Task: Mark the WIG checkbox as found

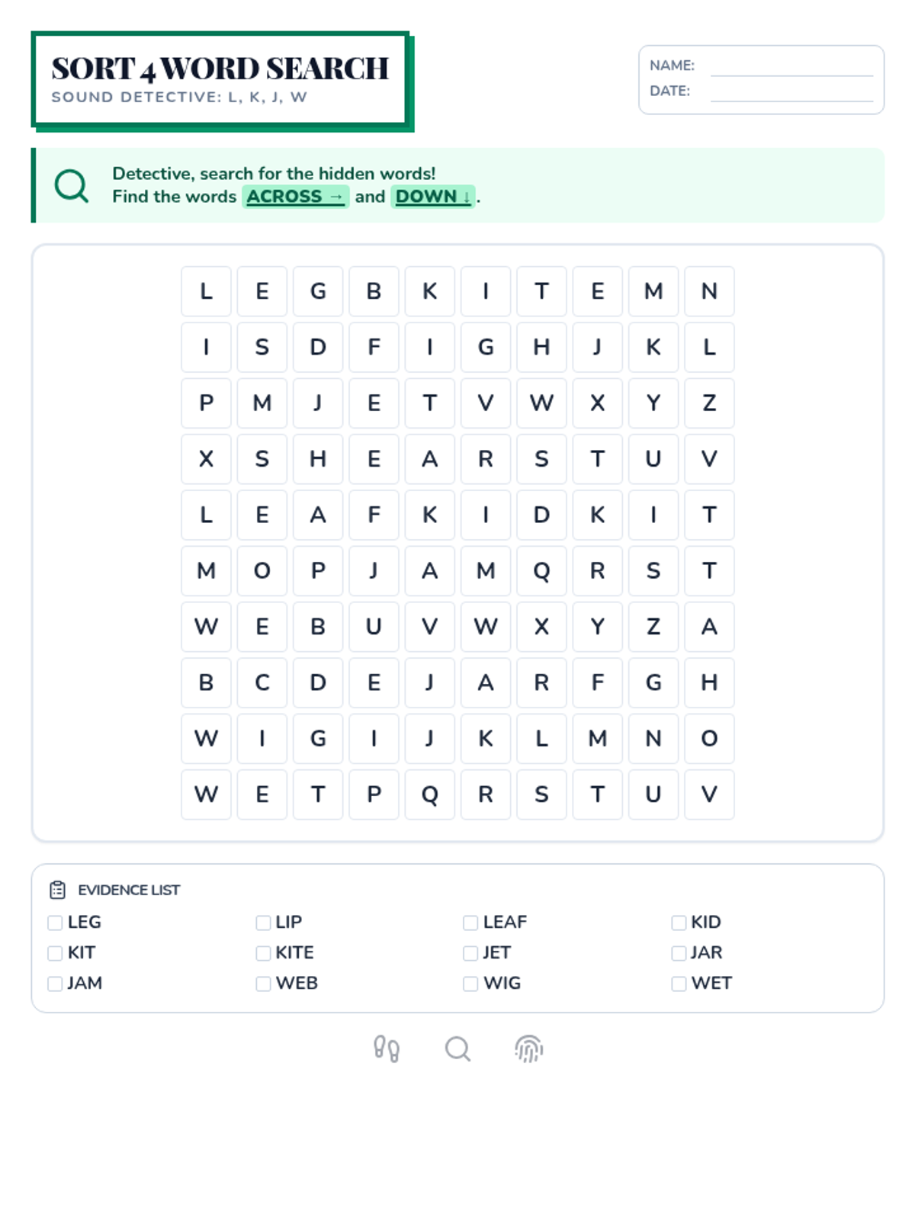Action: [470, 984]
